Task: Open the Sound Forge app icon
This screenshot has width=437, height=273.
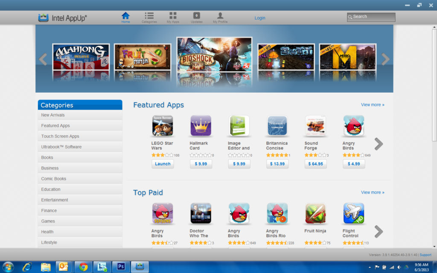Action: point(315,126)
